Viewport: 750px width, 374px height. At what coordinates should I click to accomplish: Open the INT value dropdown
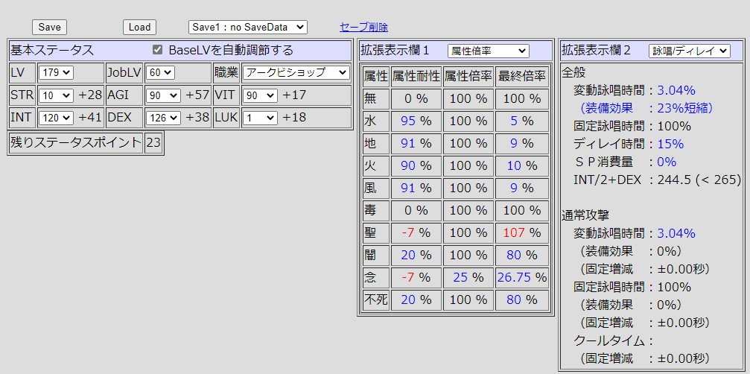56,118
